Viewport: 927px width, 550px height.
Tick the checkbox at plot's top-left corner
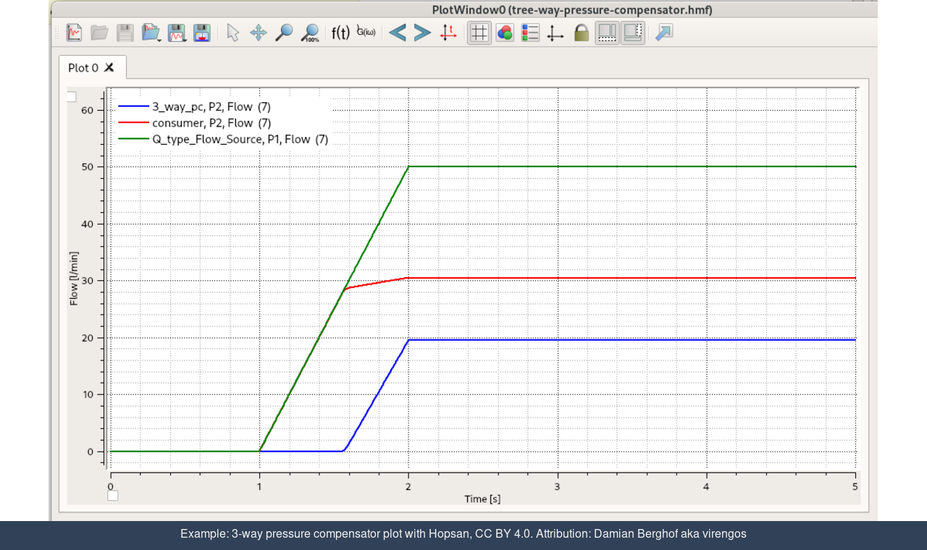tap(71, 97)
